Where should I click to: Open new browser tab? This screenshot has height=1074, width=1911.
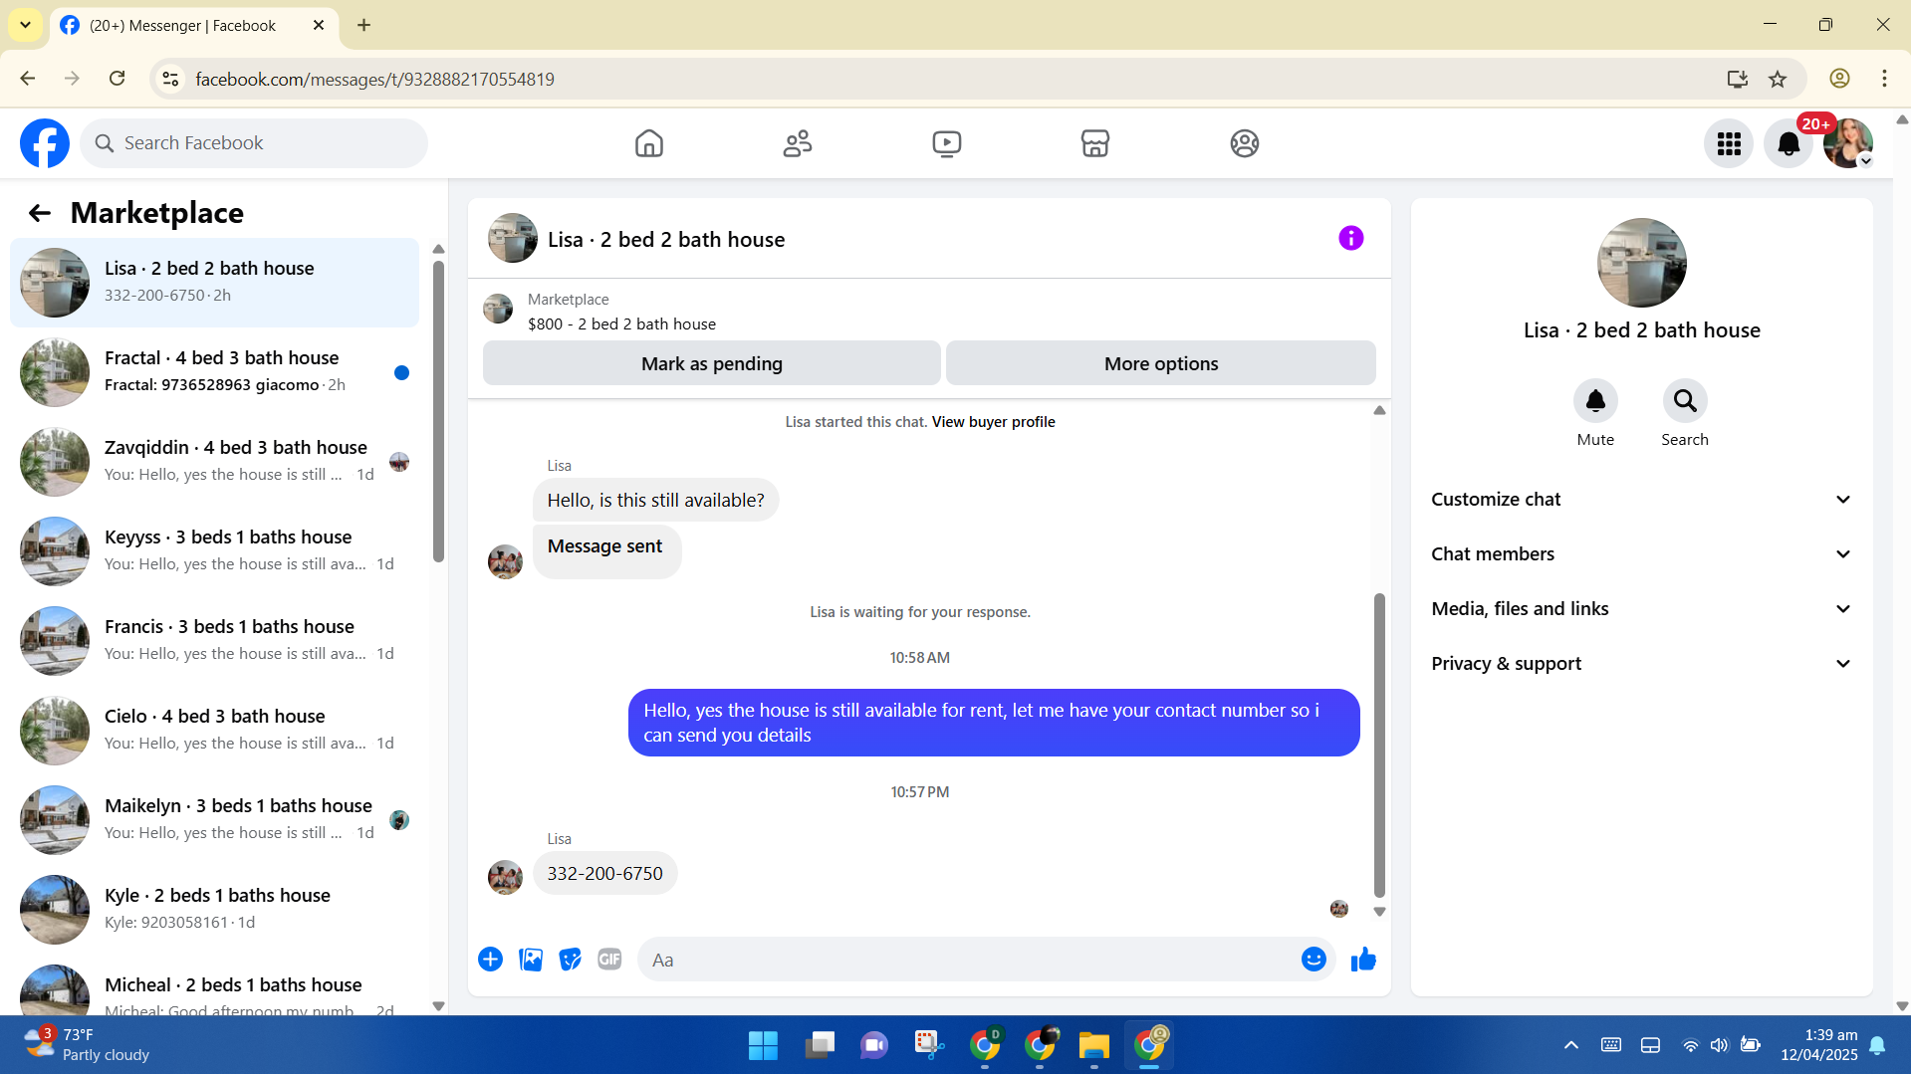tap(363, 25)
